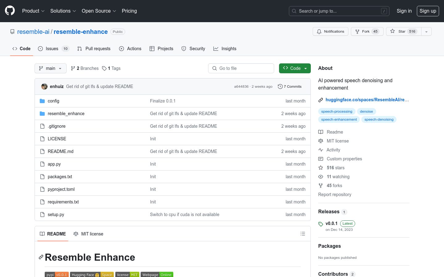This screenshot has width=444, height=277.
Task: Click the enhuiz avatar image
Action: click(x=44, y=86)
